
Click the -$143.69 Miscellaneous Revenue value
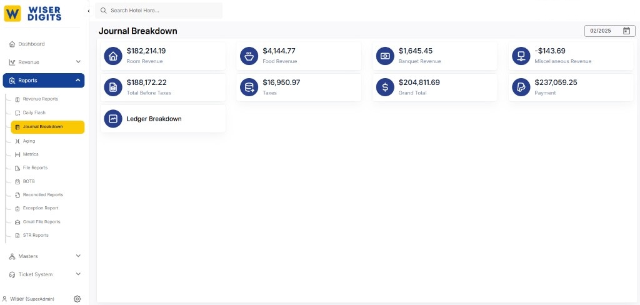(x=550, y=51)
